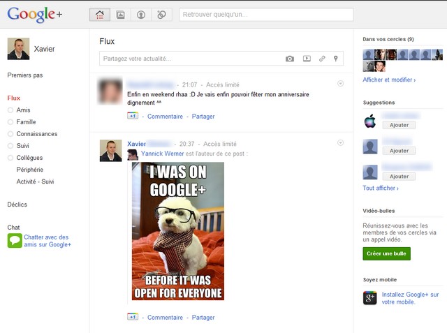Click the 20:37 timestamp of Xavier's post
The image size is (447, 333).
pos(186,144)
